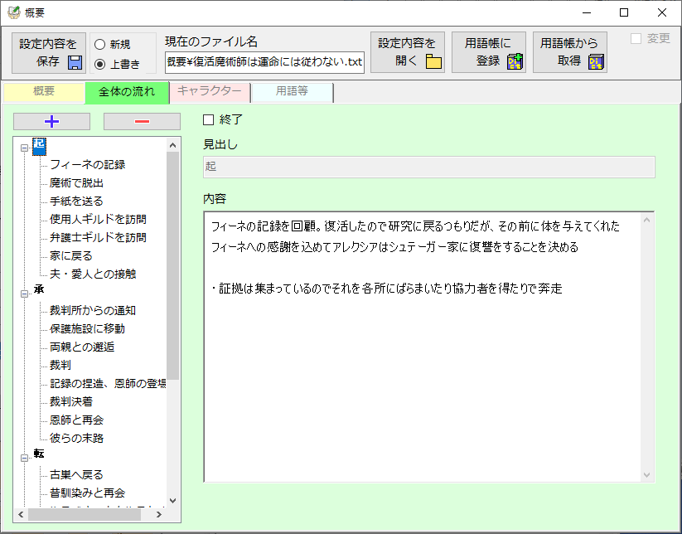Select tree item 手紙を送る
This screenshot has width=682, height=534.
point(76,201)
